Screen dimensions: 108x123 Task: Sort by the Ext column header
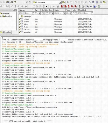point(37,10)
